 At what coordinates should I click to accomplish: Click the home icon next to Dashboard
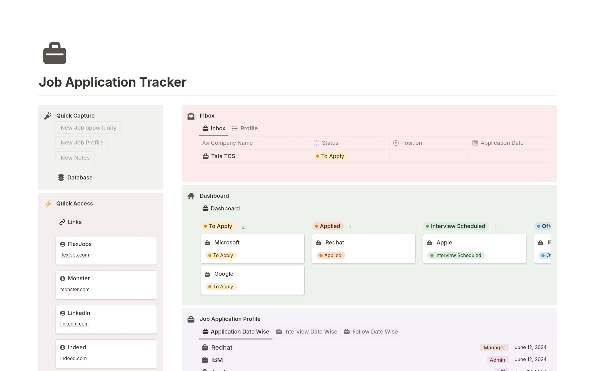pyautogui.click(x=191, y=196)
